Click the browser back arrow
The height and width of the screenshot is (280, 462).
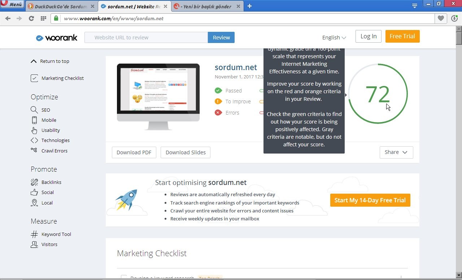tap(8, 18)
